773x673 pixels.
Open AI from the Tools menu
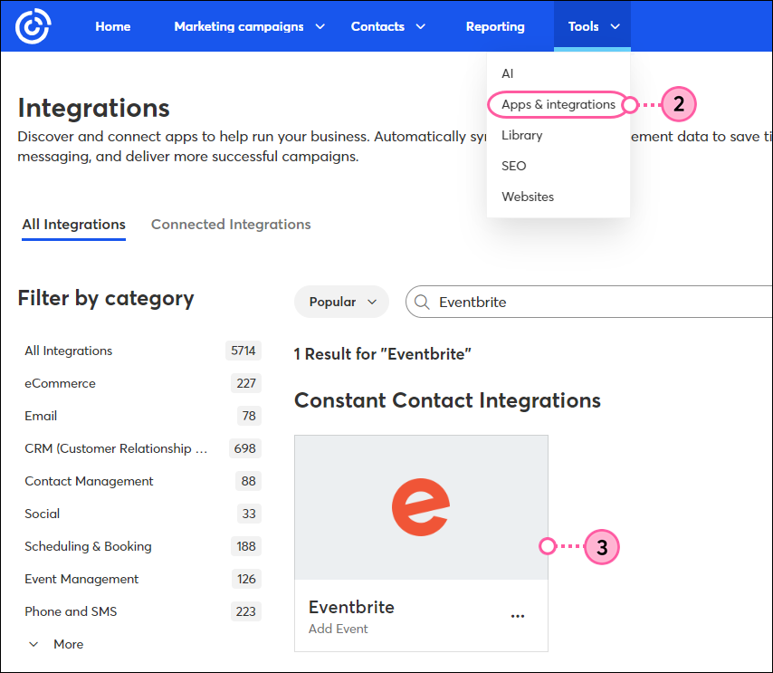click(x=508, y=73)
